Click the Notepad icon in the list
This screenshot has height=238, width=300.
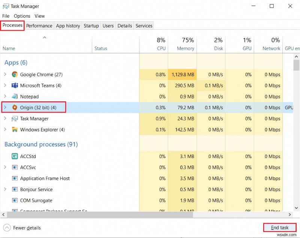[x=14, y=96]
